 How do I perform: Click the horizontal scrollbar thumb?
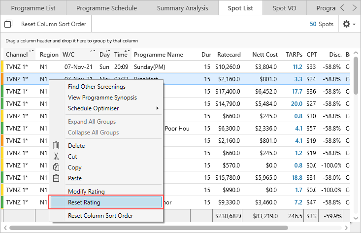coord(149,228)
